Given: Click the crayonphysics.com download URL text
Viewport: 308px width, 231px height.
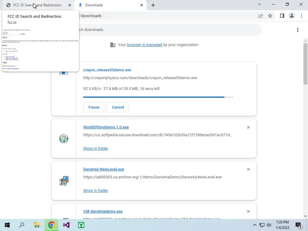Looking at the screenshot, I should [140, 78].
